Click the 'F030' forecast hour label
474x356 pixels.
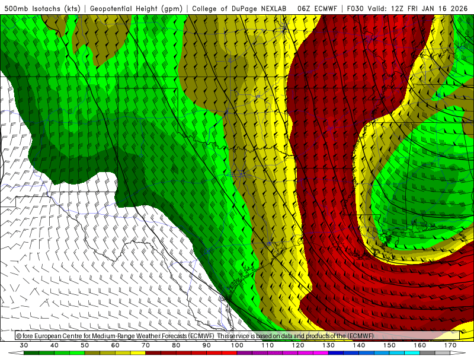(x=355, y=8)
